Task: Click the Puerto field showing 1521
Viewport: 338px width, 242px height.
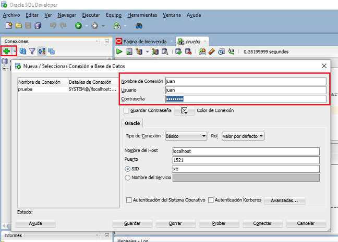Action: (246, 160)
